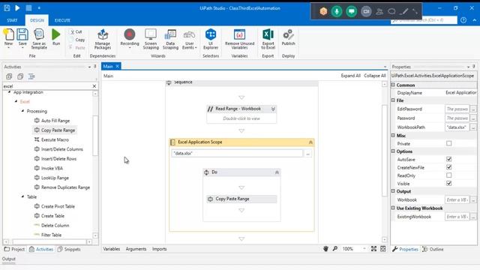Open Variables panel
The image size is (480, 270).
coord(112,249)
